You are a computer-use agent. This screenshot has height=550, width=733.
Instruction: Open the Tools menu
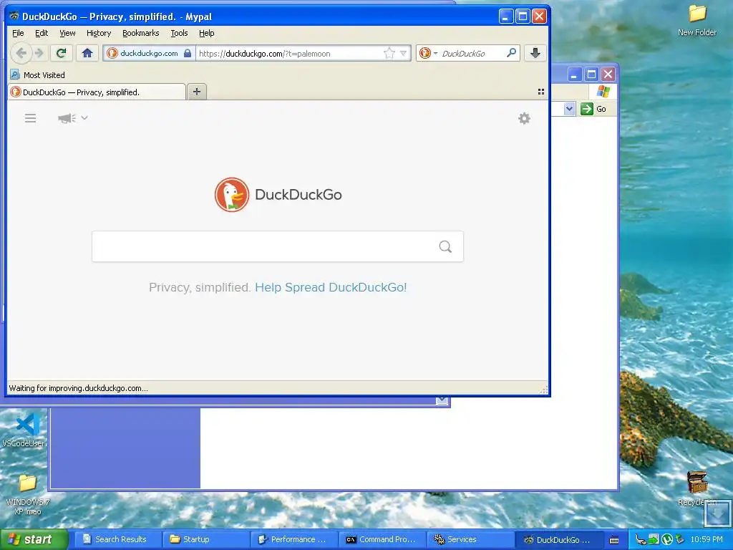click(179, 33)
